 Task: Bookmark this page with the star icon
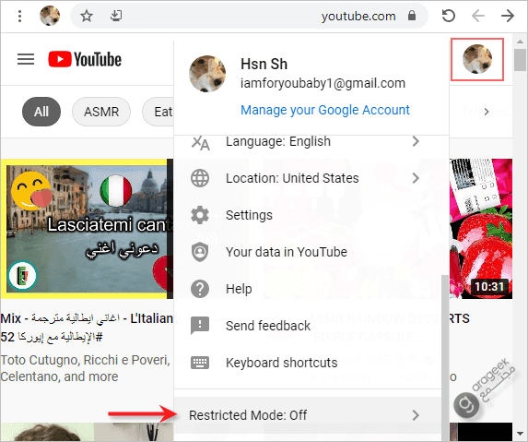[87, 16]
